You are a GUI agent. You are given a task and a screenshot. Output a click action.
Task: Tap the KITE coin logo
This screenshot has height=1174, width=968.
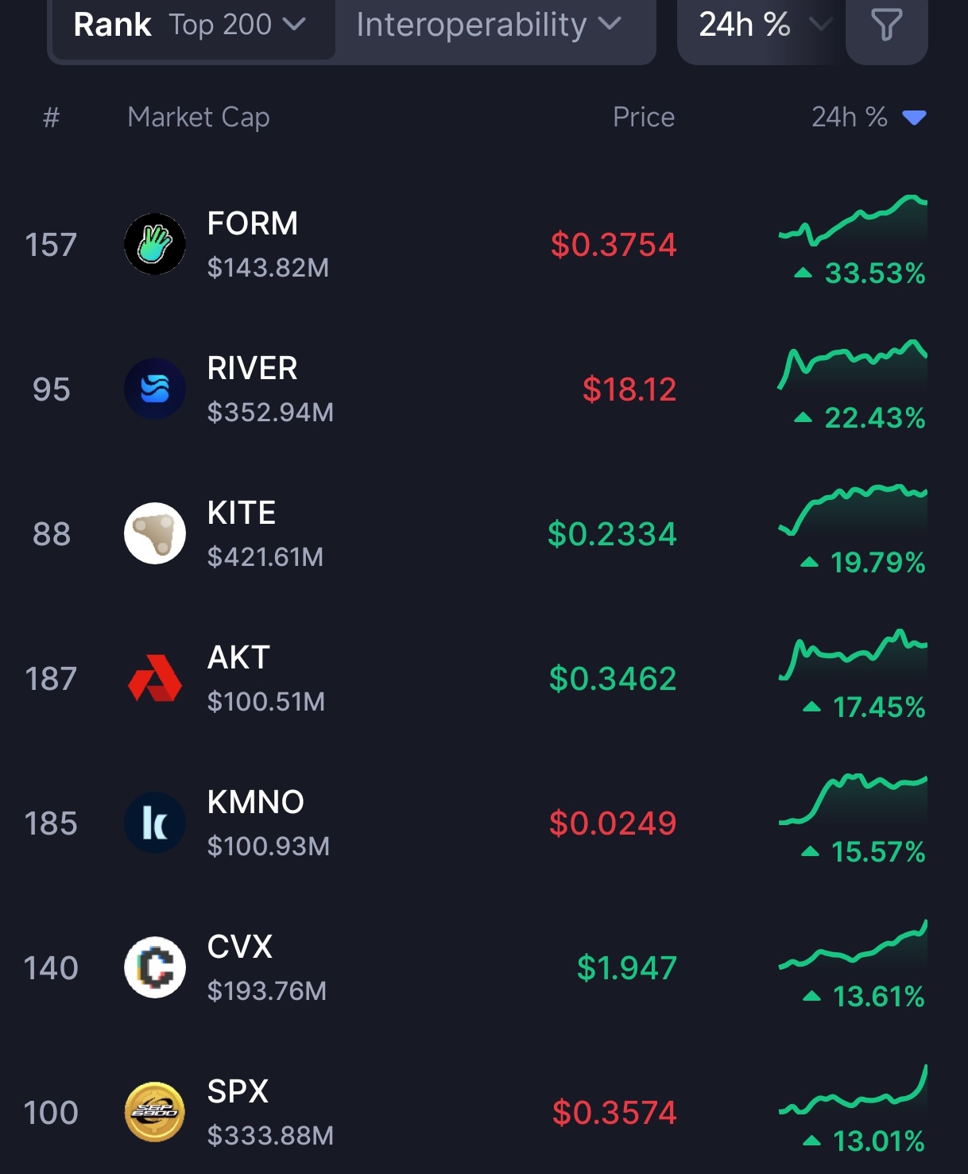[155, 533]
